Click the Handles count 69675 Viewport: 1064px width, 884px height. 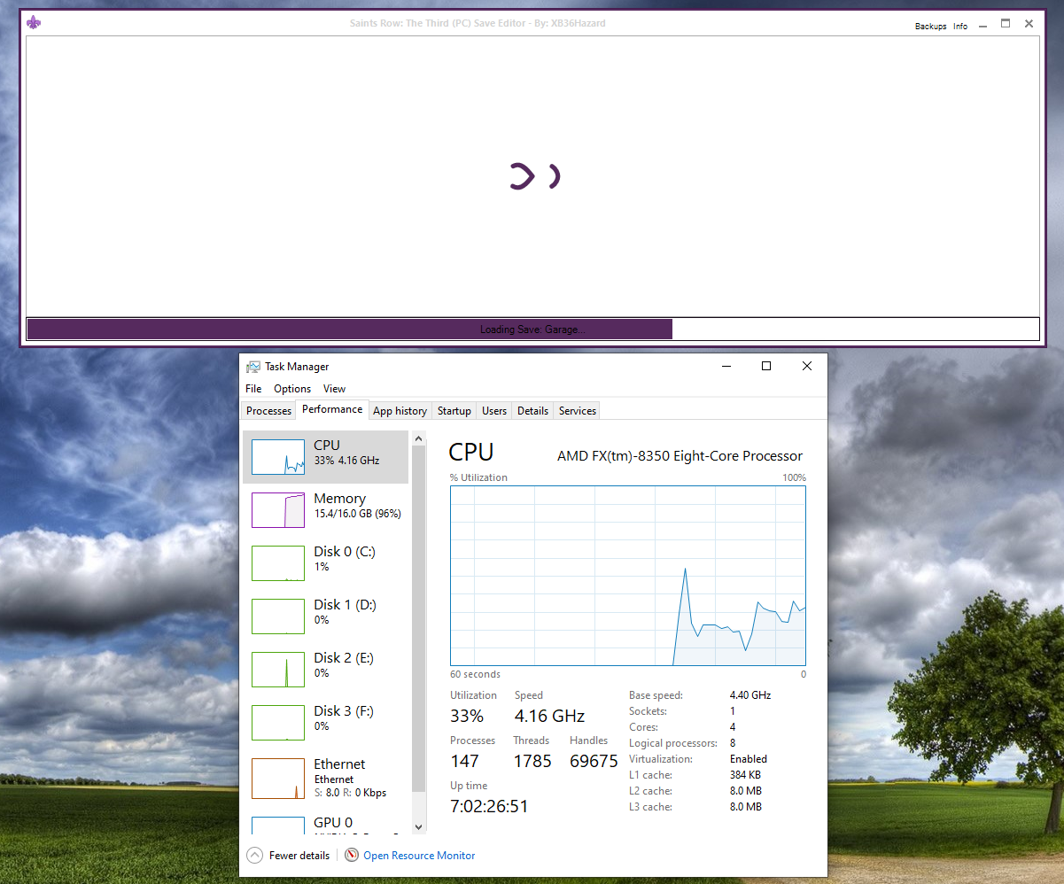[x=594, y=761]
